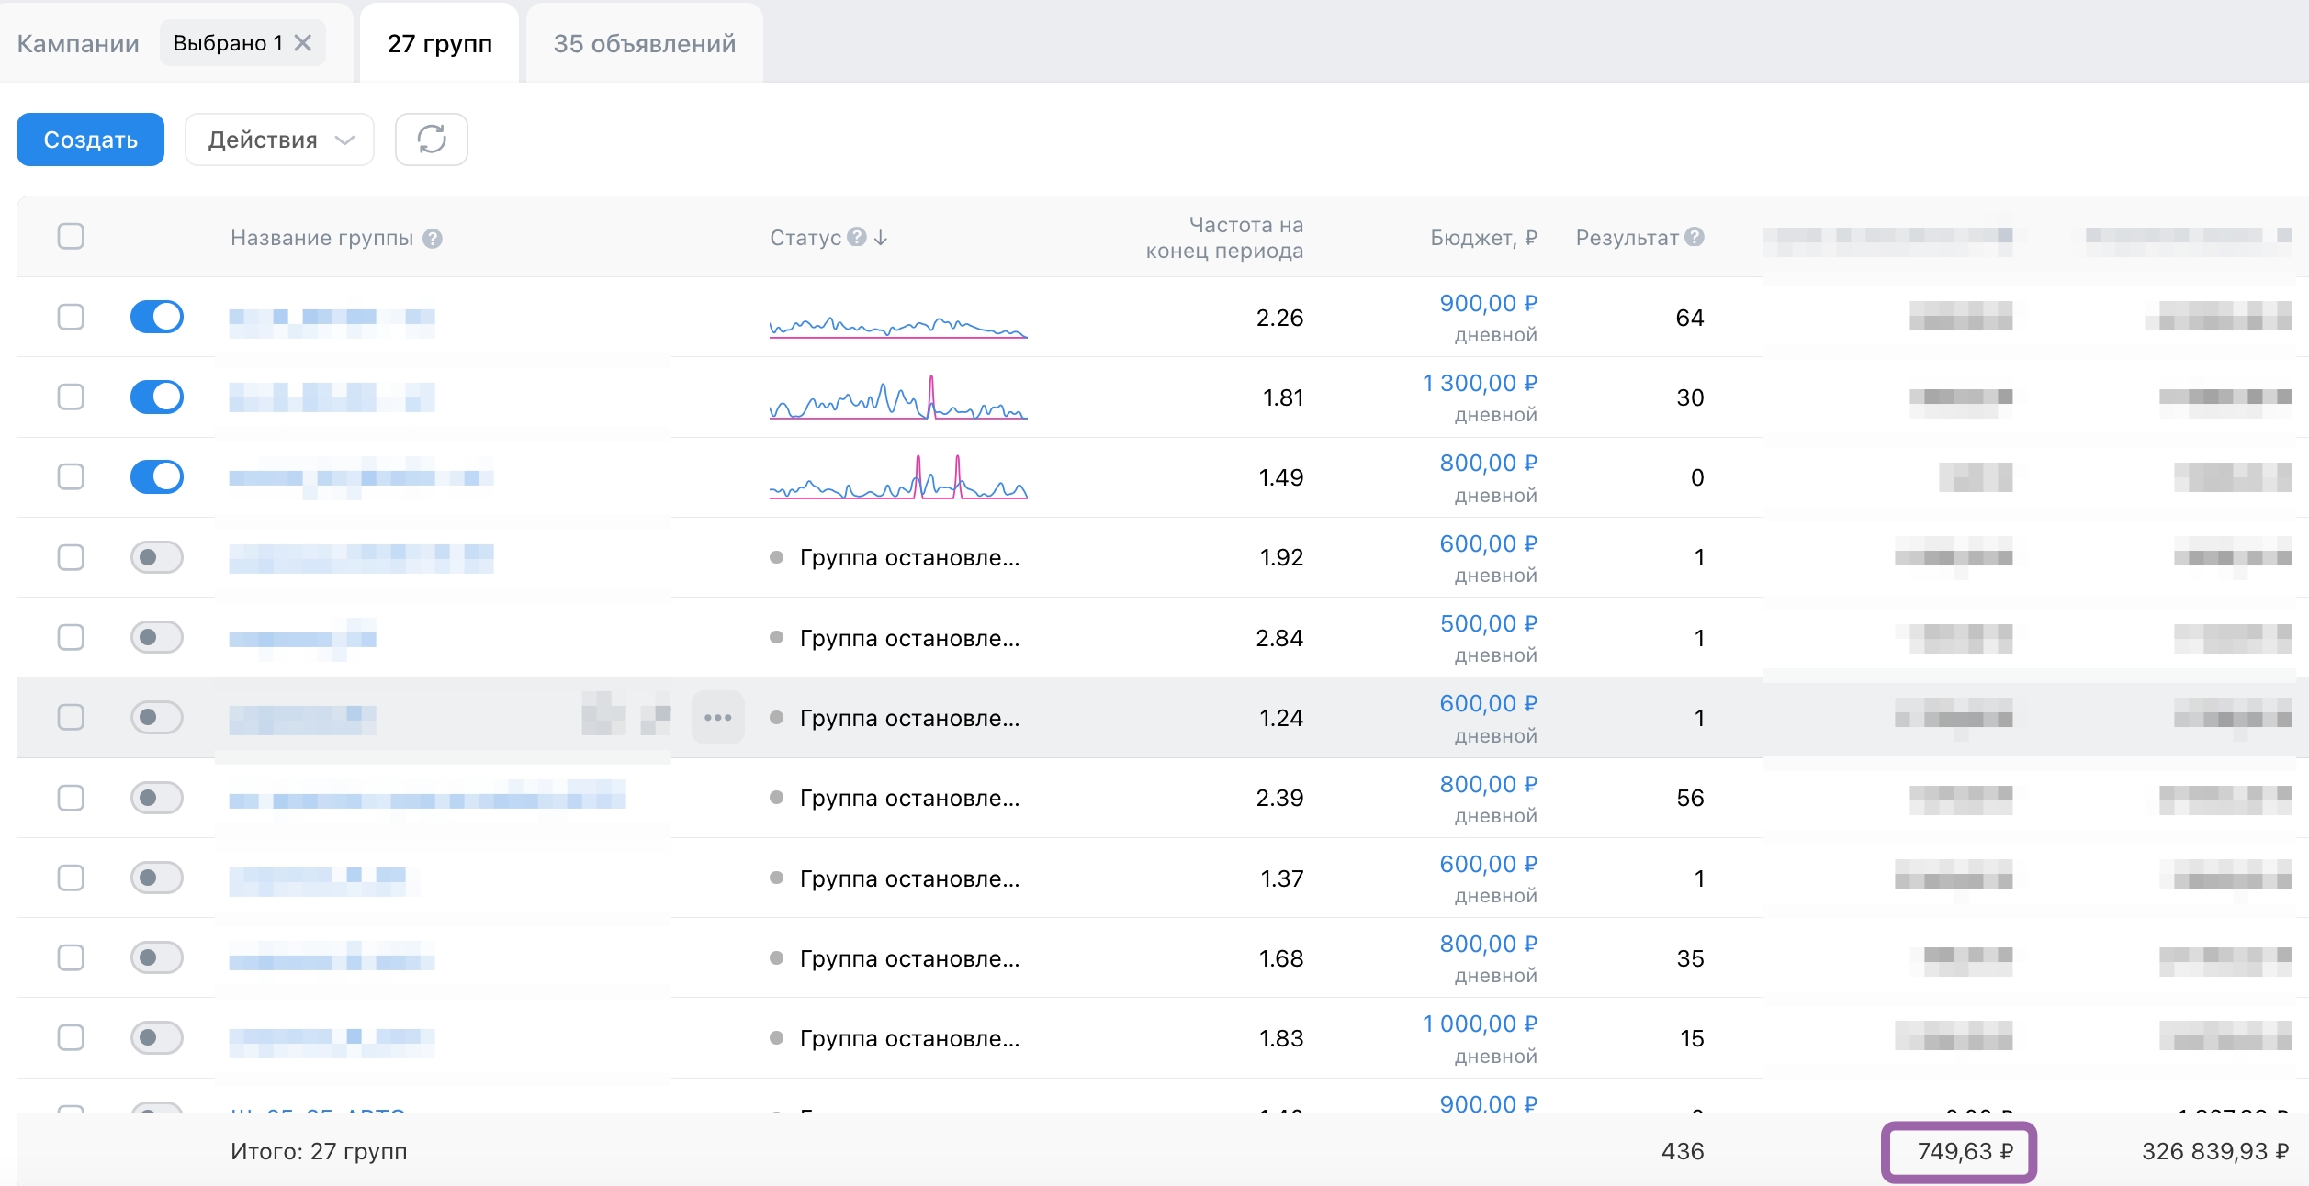This screenshot has width=2309, height=1186.
Task: Enable the stopped group with 1.92 frequency
Action: pyautogui.click(x=157, y=557)
